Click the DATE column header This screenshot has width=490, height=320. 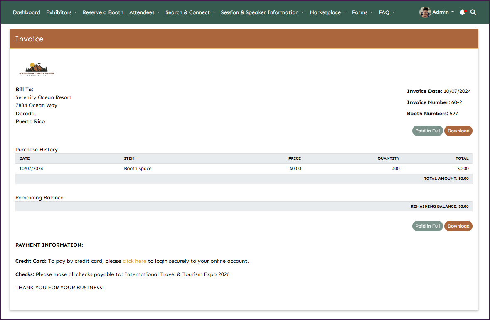tap(25, 158)
